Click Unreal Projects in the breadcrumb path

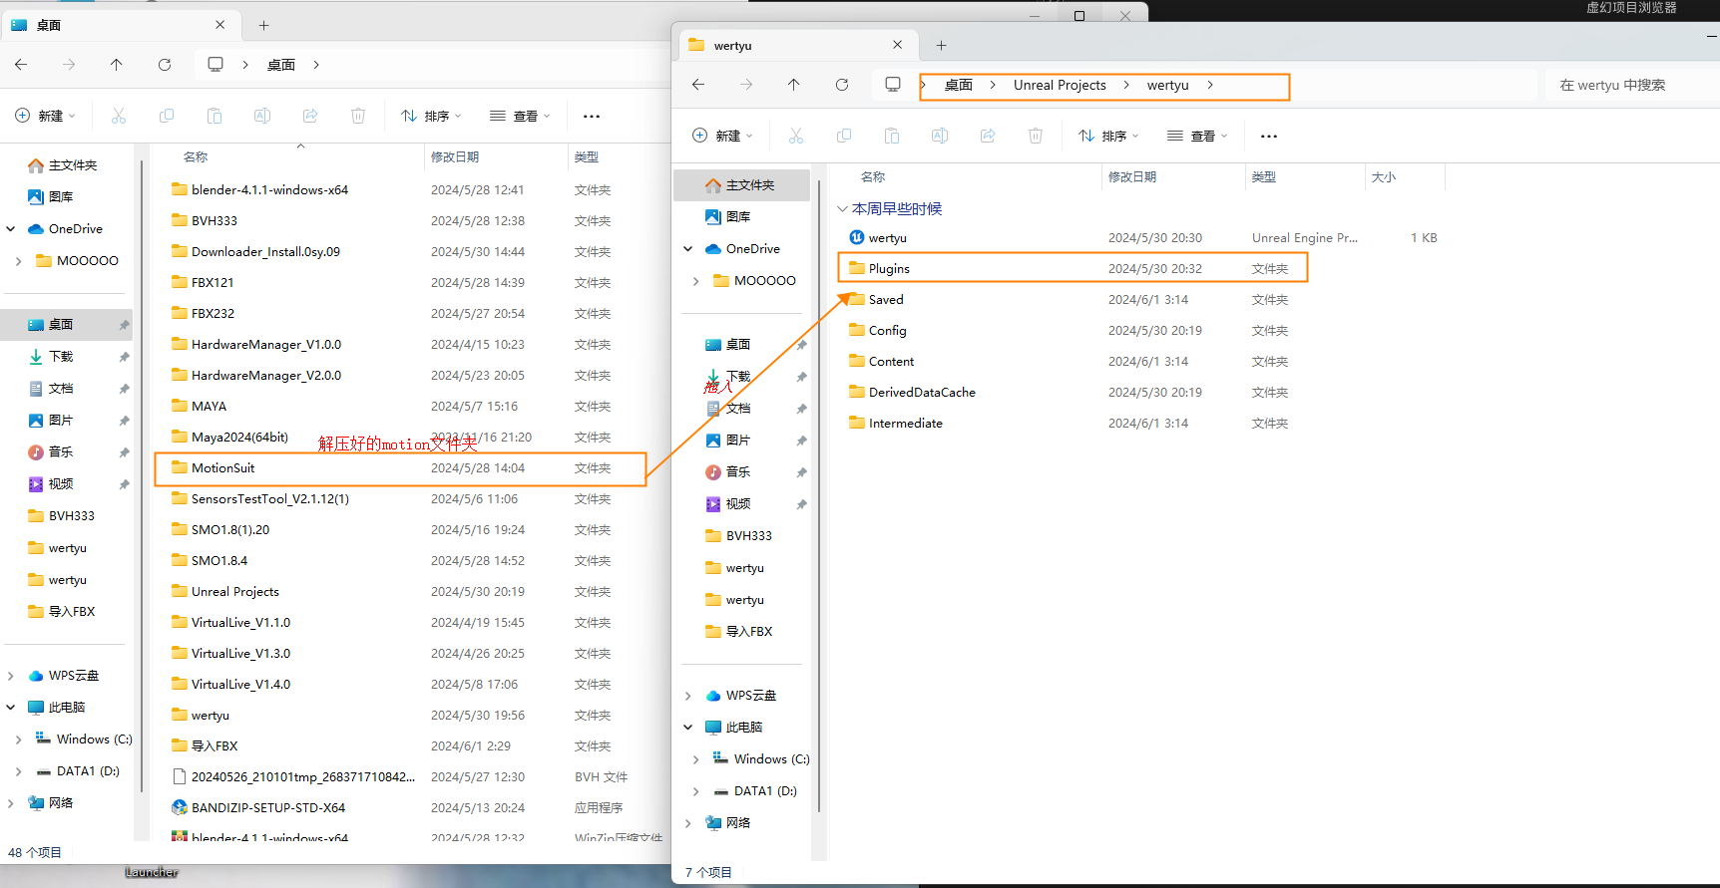point(1059,86)
